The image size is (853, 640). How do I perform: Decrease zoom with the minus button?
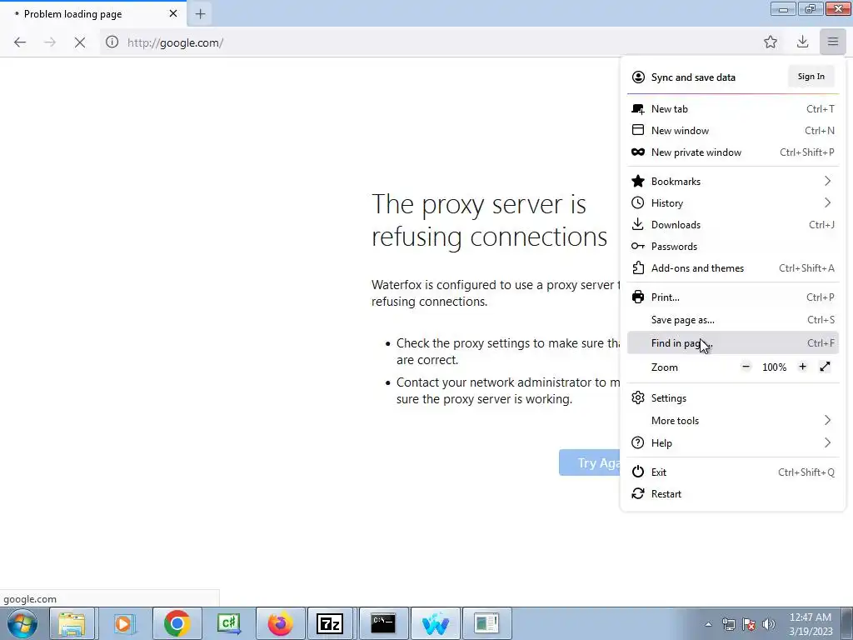tap(746, 367)
